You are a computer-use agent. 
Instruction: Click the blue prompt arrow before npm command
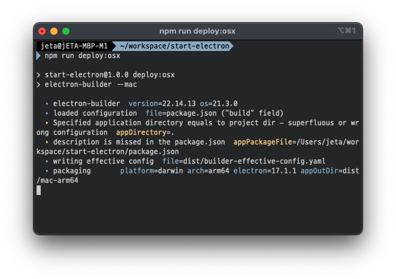pos(38,56)
